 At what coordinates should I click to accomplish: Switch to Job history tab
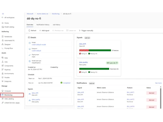click(56, 25)
